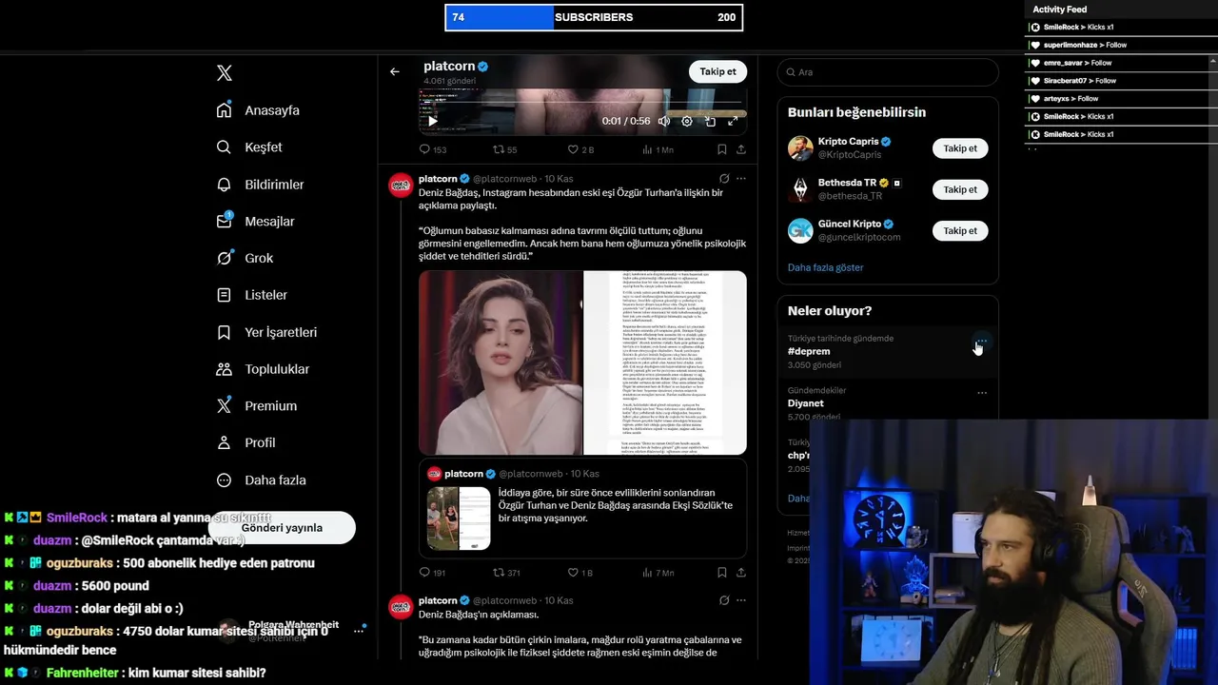The width and height of the screenshot is (1218, 685).
Task: Open platcorn avatar on first Deniz Bağdaş post
Action: click(x=401, y=185)
